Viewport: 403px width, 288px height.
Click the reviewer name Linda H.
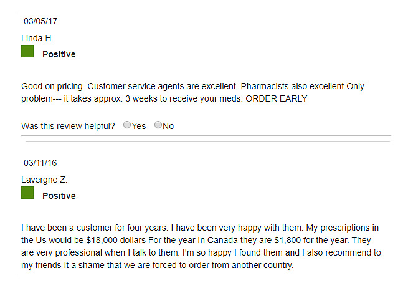pyautogui.click(x=37, y=38)
